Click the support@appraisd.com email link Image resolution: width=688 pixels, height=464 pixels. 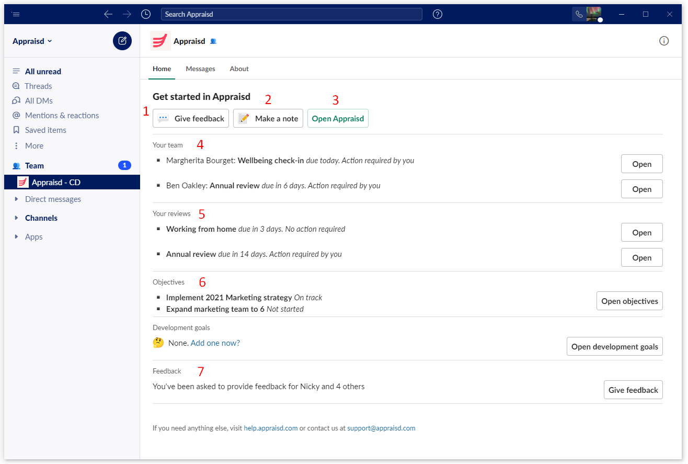[381, 428]
